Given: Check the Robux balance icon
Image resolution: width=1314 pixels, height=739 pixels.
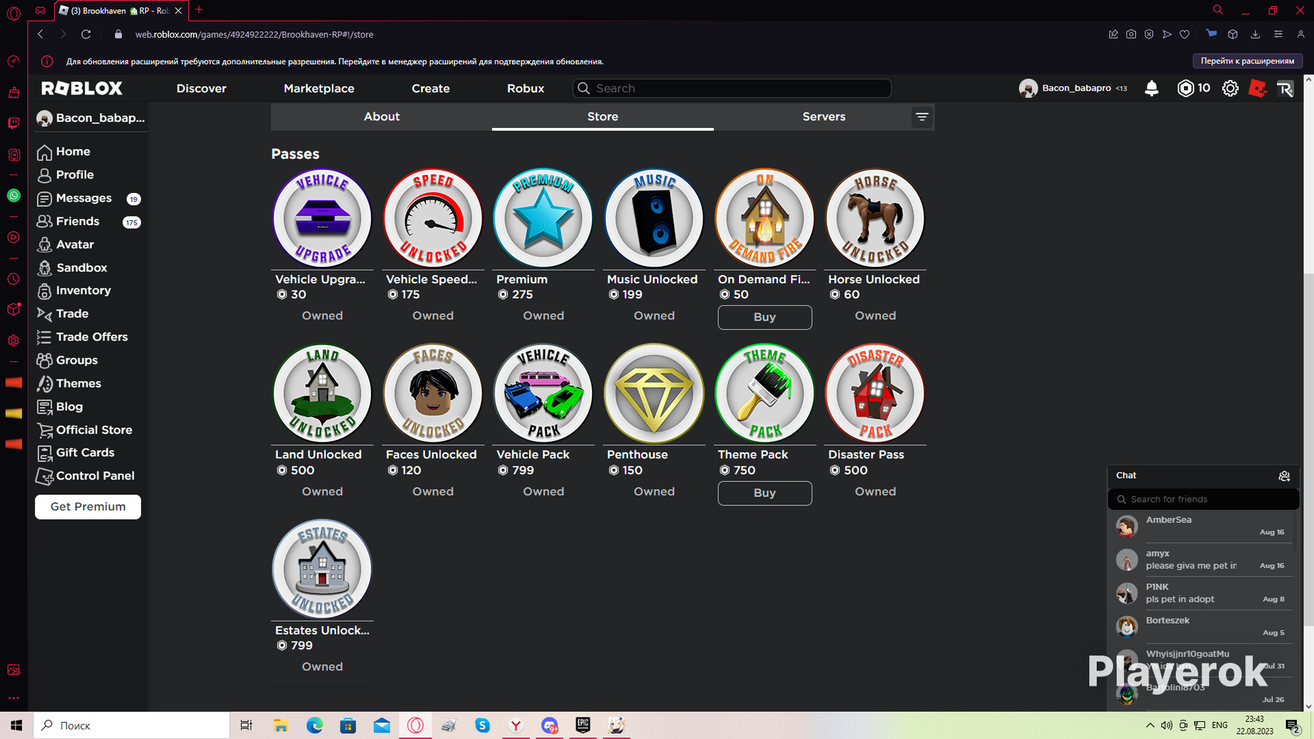Looking at the screenshot, I should (1185, 89).
